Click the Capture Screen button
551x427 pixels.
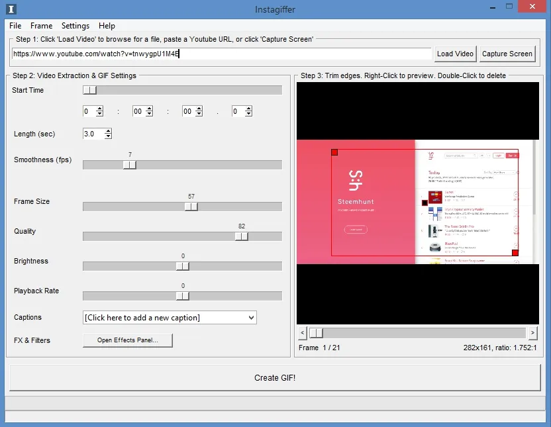click(x=507, y=54)
